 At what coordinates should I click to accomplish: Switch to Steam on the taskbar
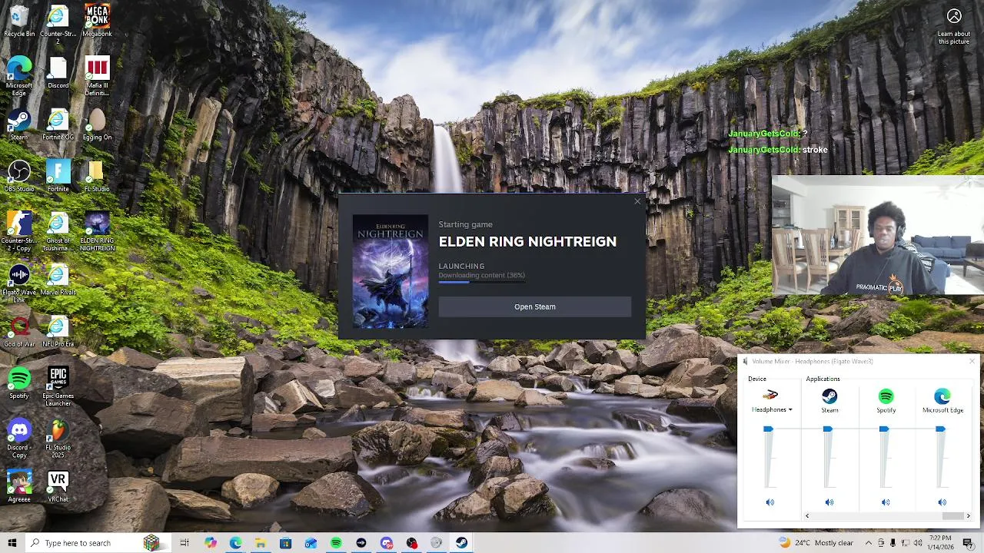pos(461,543)
